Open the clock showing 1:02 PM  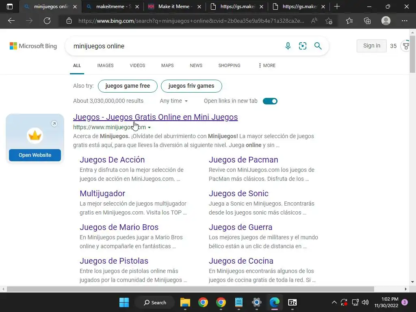pyautogui.click(x=386, y=302)
